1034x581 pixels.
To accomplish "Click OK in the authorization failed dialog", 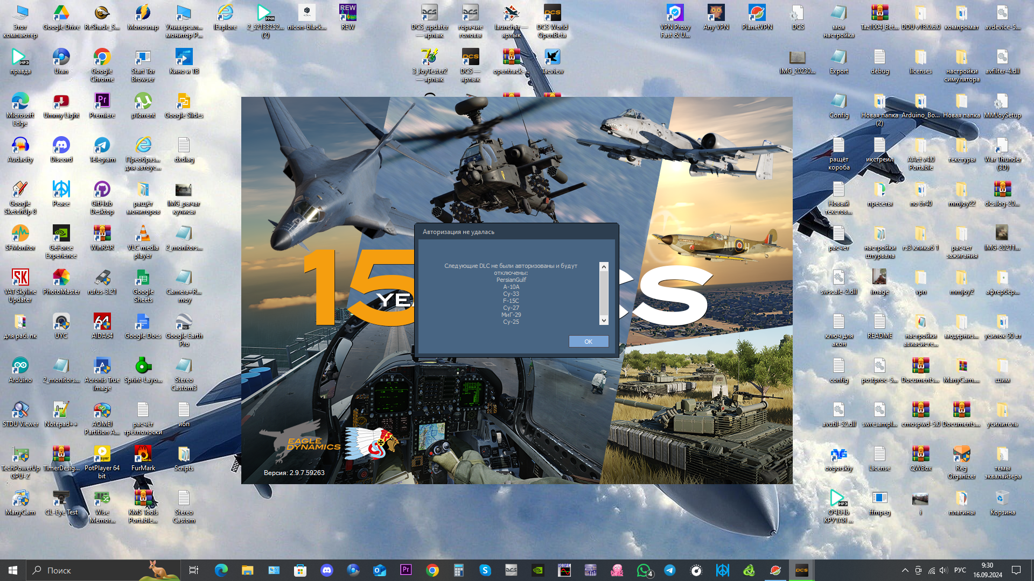I will click(x=589, y=342).
